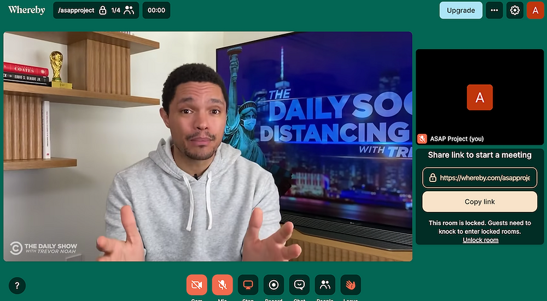
Task: Click the 1/4 participant count
Action: (x=116, y=10)
